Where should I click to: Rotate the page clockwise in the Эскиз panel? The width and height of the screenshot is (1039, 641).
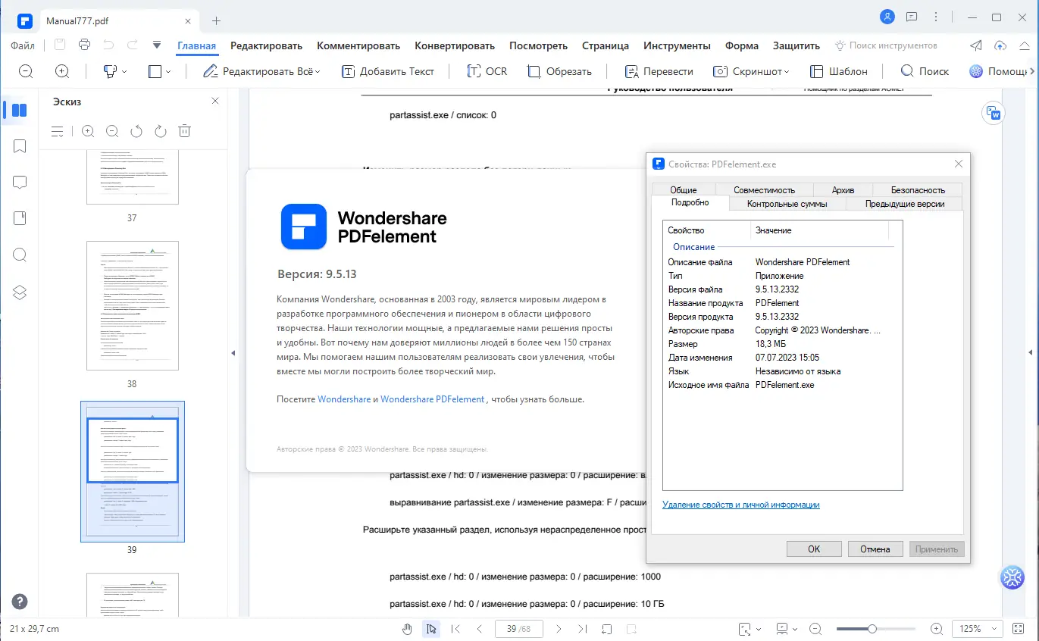point(160,131)
